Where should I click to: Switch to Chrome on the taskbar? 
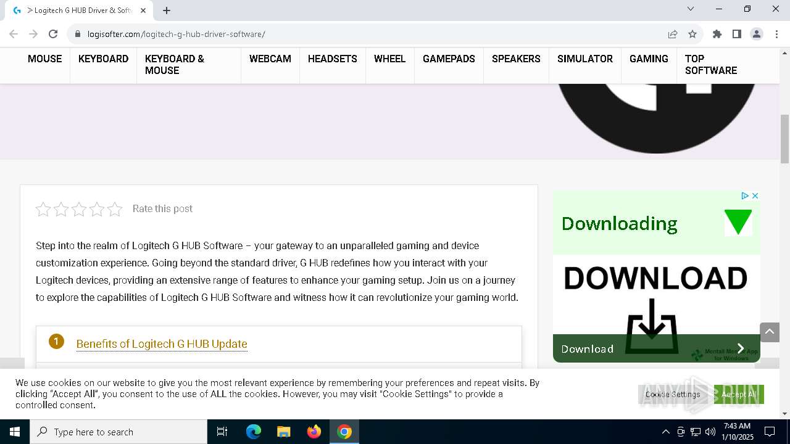point(344,432)
